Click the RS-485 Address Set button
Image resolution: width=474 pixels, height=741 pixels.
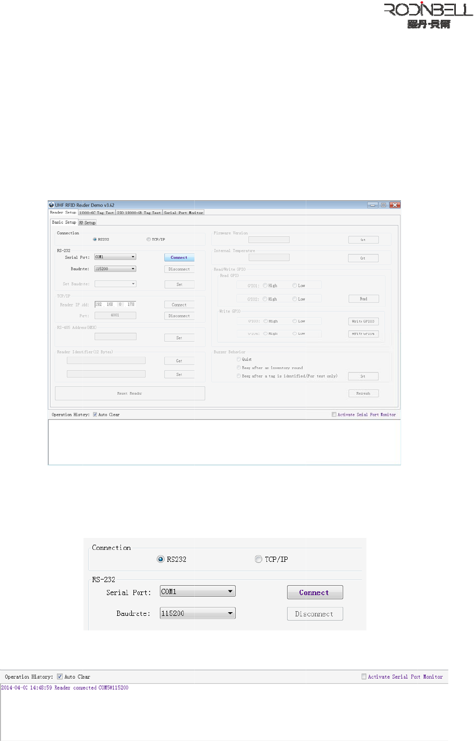tap(179, 338)
